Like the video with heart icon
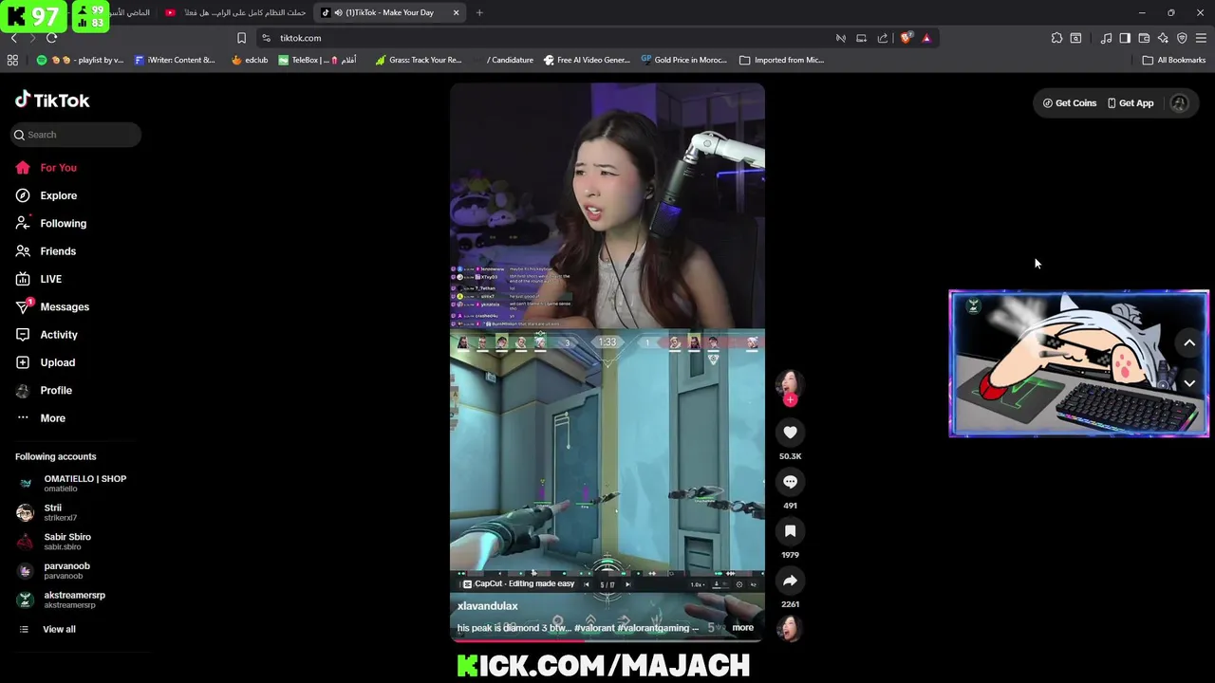Screen dimensions: 1215x683 click(x=790, y=433)
